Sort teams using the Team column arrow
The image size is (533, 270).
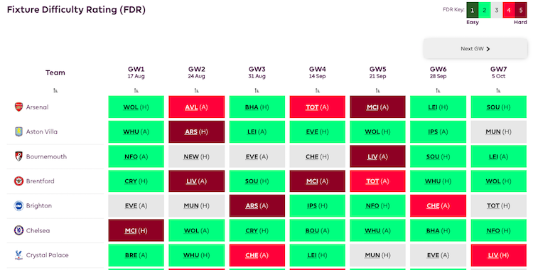pyautogui.click(x=55, y=90)
